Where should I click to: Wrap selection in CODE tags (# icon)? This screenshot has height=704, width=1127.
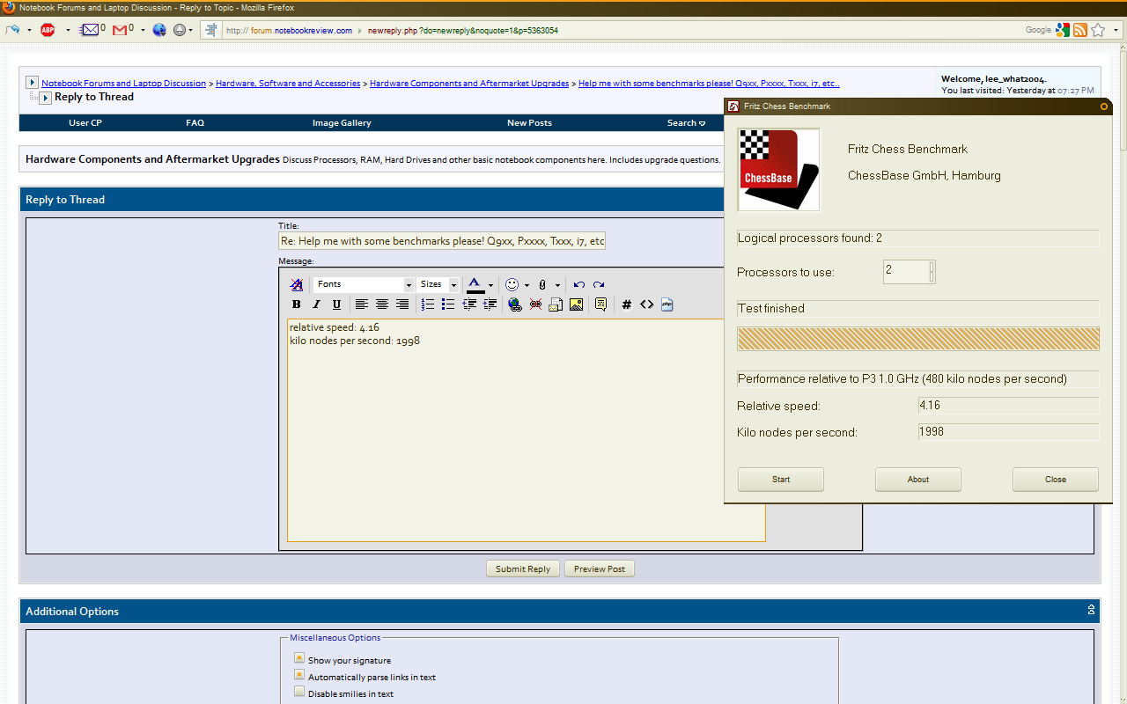tap(626, 304)
